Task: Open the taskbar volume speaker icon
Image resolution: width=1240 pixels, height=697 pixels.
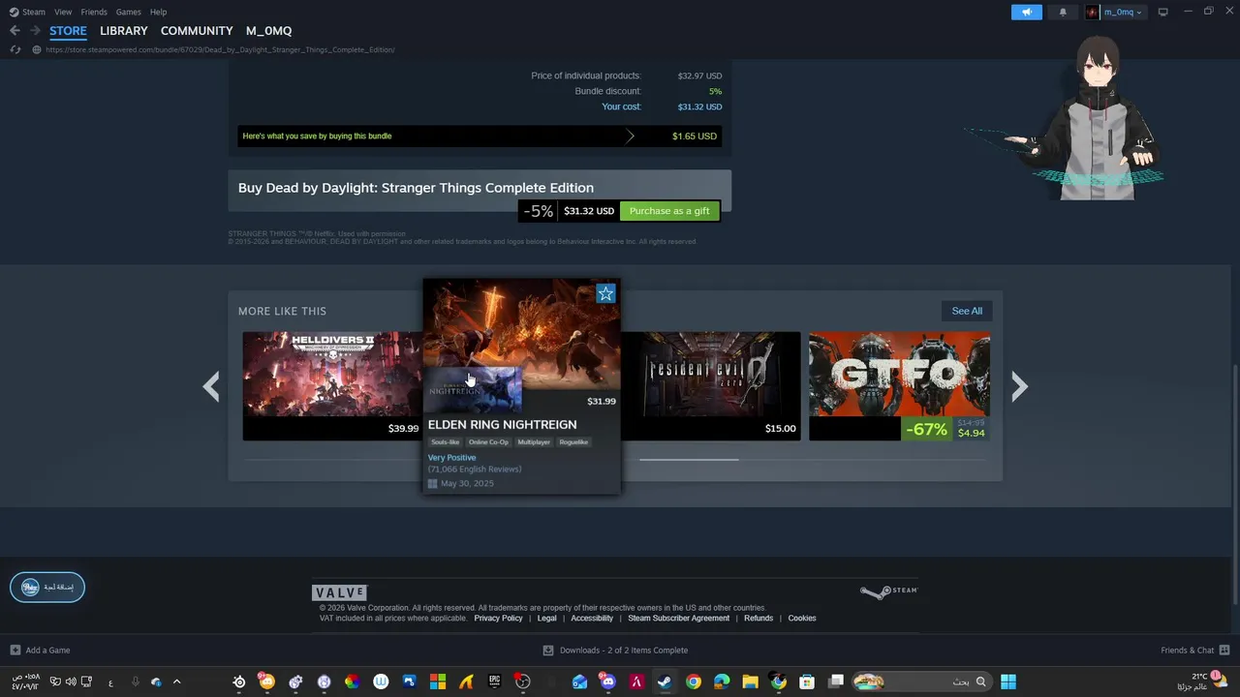Action: pyautogui.click(x=71, y=682)
